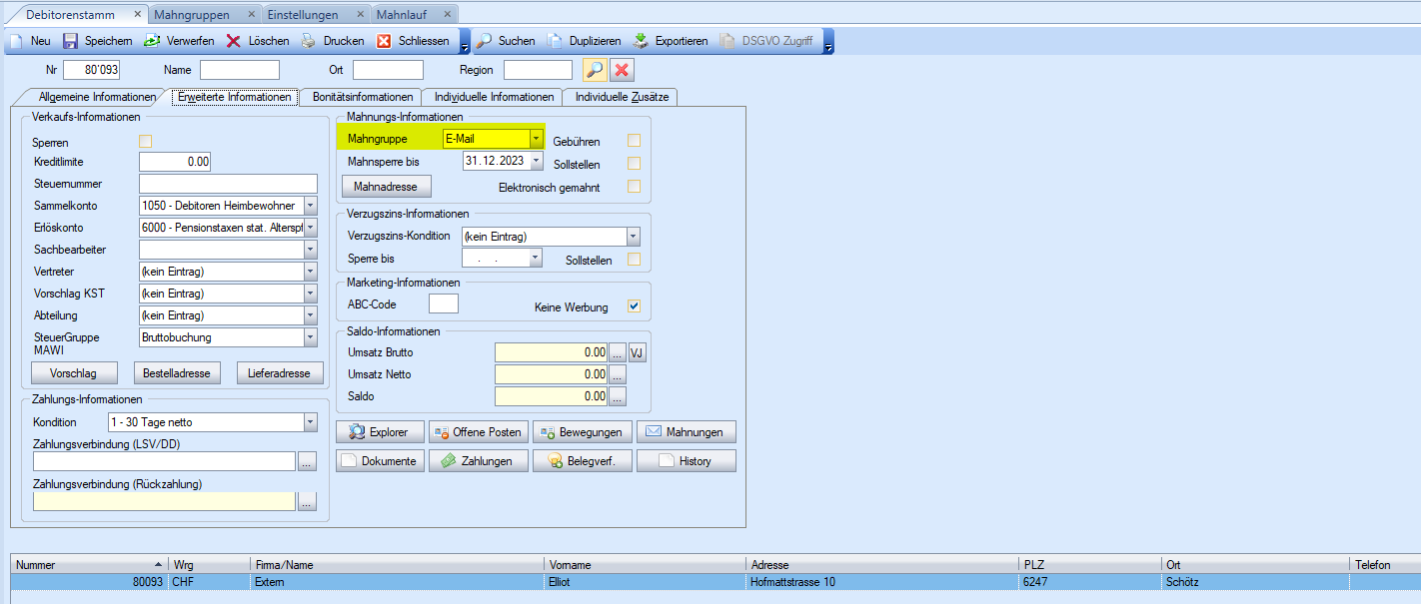Viewport: 1421px width, 604px height.
Task: Switch to the Bonitätsinformationen tab
Action: 362,97
